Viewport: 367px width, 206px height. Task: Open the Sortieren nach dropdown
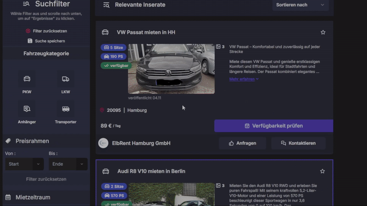(300, 5)
